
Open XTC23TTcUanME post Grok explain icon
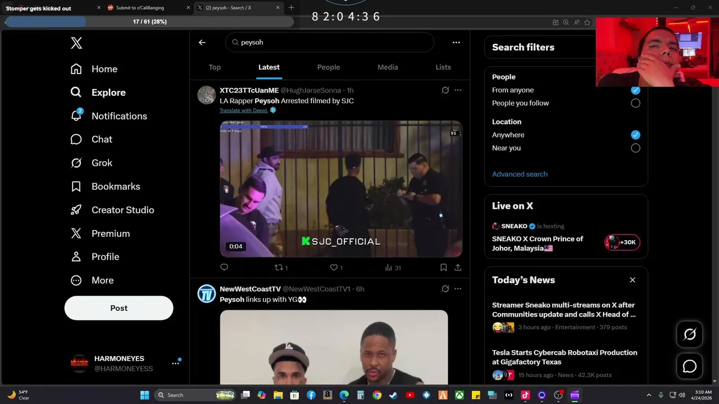[x=445, y=90]
